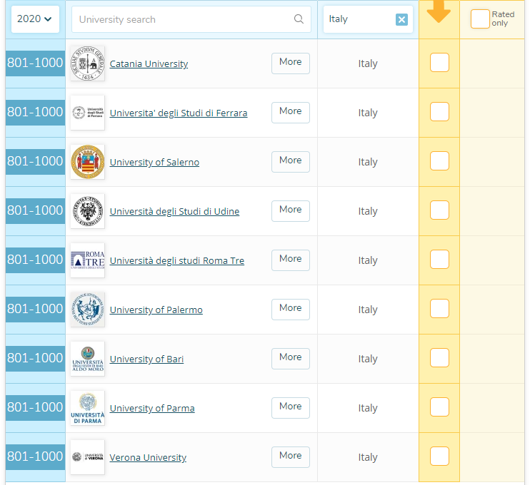Click the Italy country filter field
The width and height of the screenshot is (530, 485).
[x=368, y=19]
